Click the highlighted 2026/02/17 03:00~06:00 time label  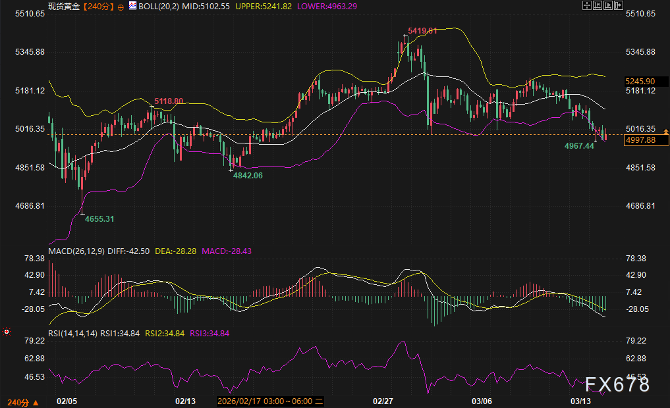click(x=266, y=401)
